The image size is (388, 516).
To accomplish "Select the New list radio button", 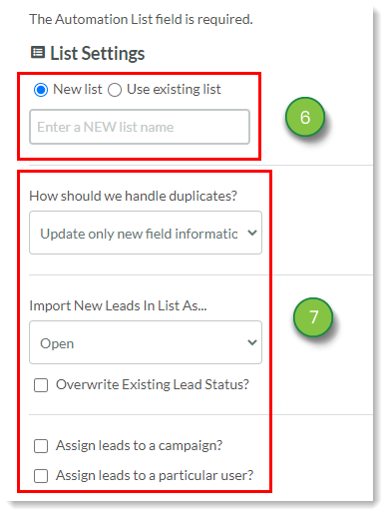I will pyautogui.click(x=41, y=90).
